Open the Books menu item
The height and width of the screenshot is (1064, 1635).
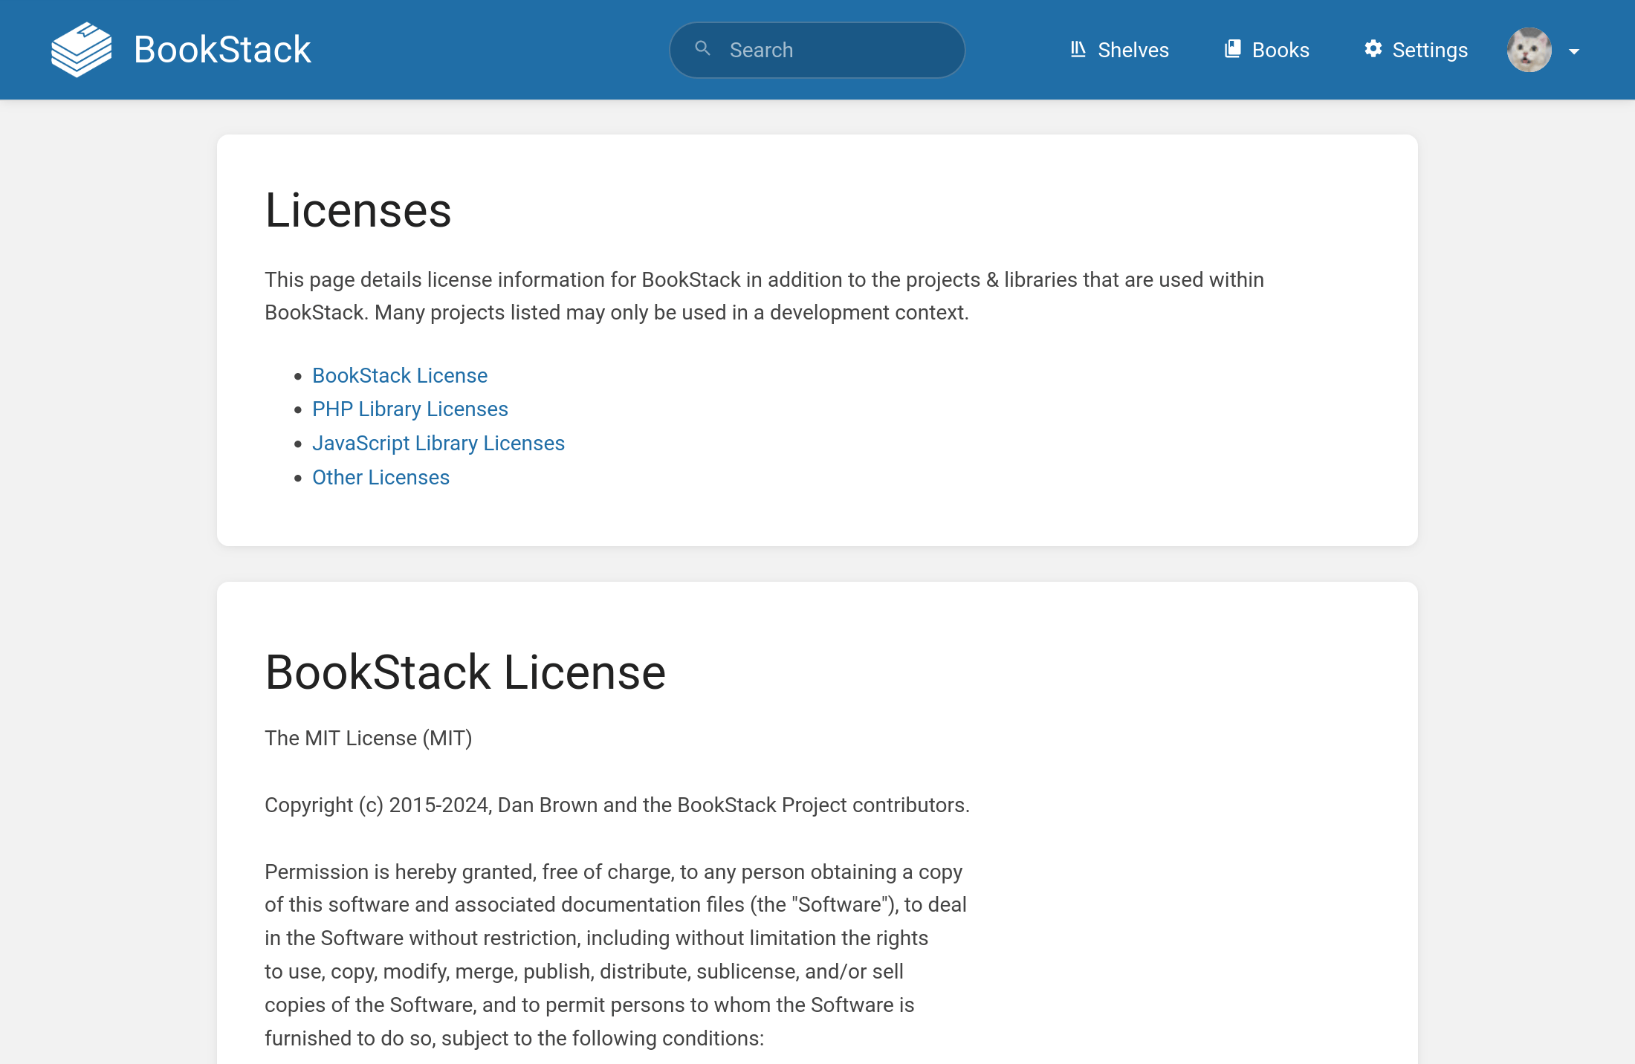[x=1267, y=50]
